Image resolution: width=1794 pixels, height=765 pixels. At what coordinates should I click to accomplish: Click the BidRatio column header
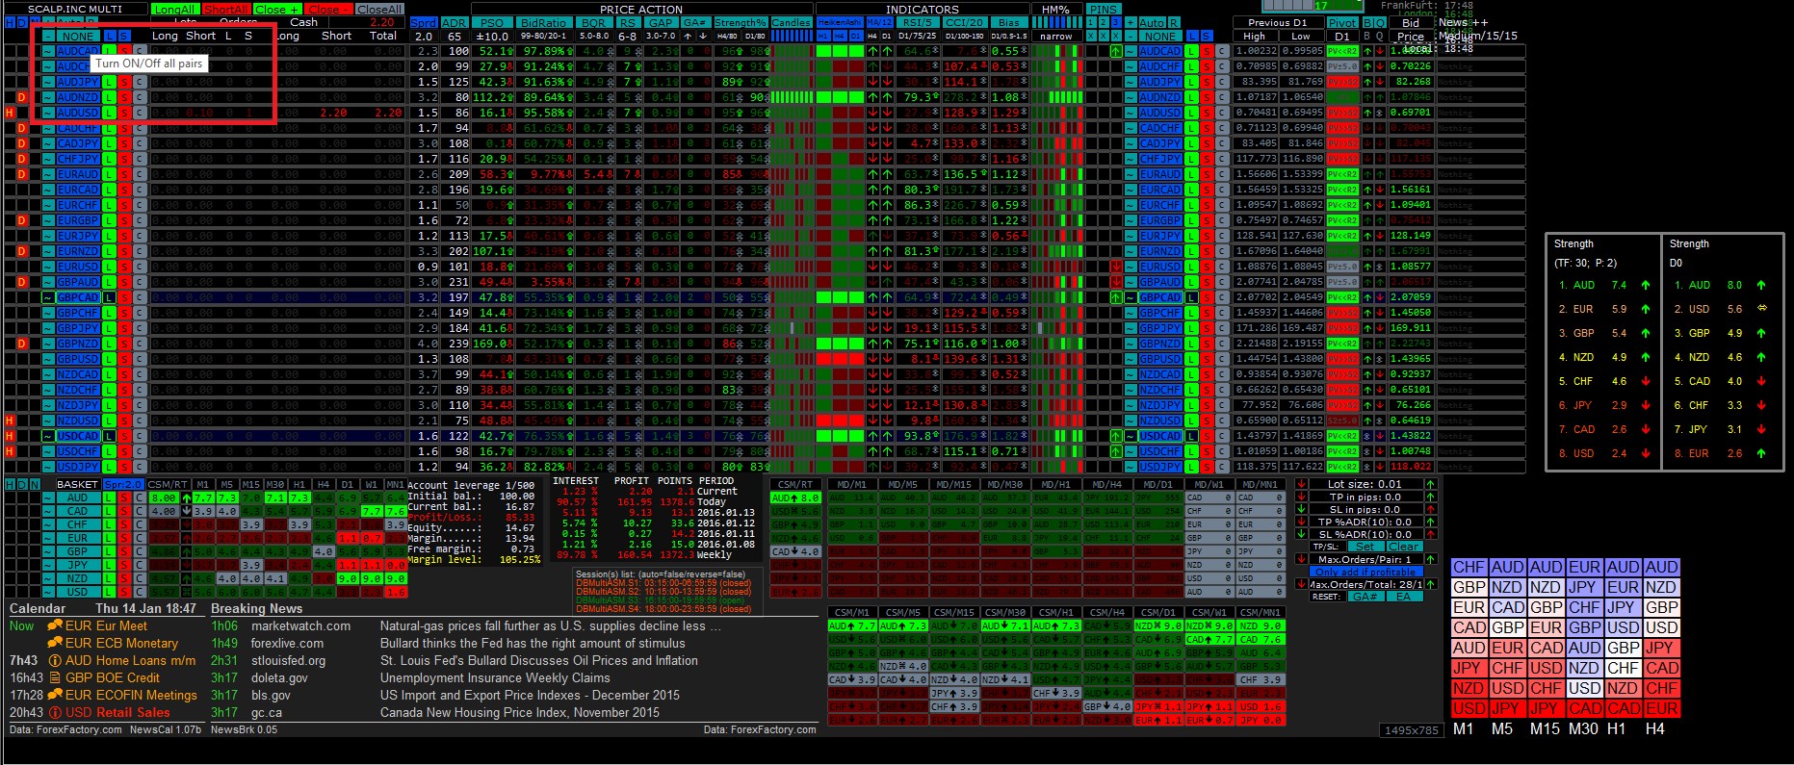point(543,22)
